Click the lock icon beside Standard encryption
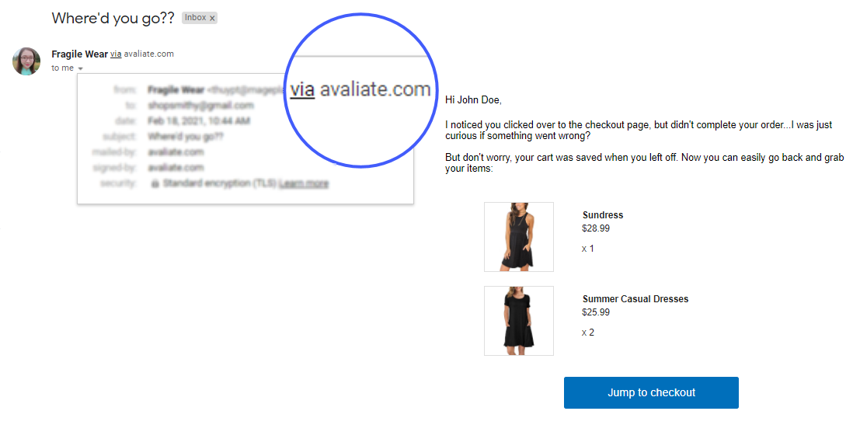 pyautogui.click(x=155, y=184)
